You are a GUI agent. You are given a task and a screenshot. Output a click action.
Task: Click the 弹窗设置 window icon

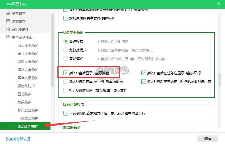8,21
